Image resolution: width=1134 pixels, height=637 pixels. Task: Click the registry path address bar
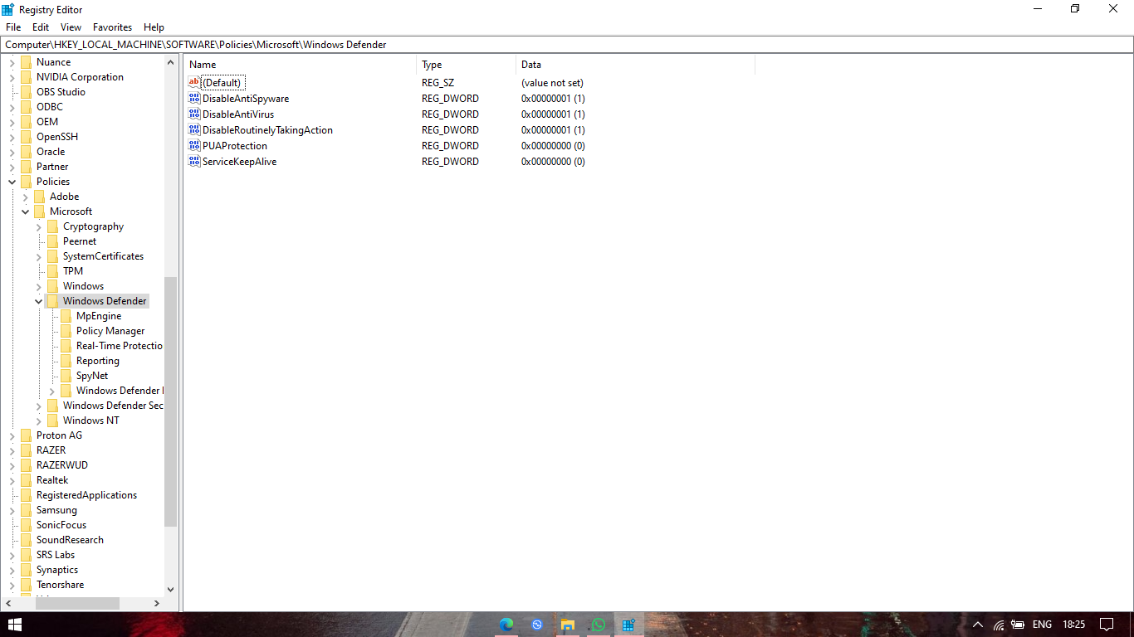pos(567,45)
